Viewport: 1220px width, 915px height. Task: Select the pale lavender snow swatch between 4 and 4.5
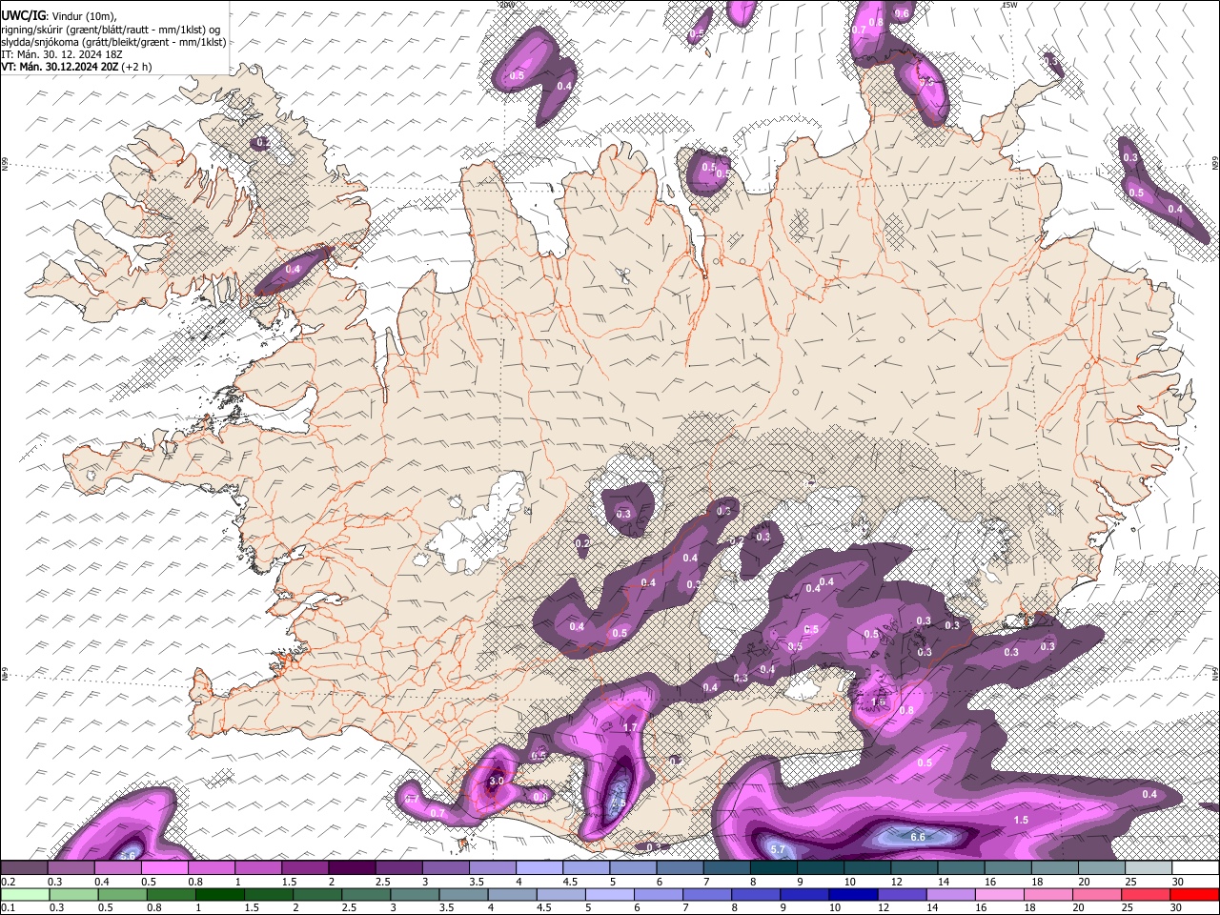tap(539, 867)
